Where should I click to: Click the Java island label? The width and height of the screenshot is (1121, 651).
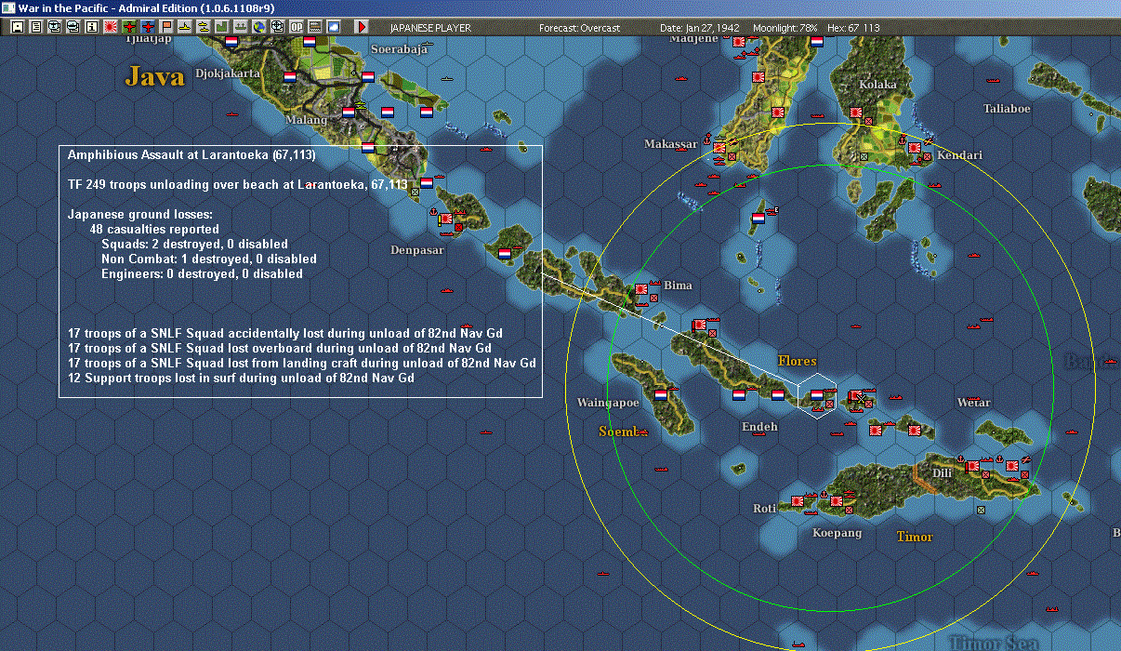(155, 76)
